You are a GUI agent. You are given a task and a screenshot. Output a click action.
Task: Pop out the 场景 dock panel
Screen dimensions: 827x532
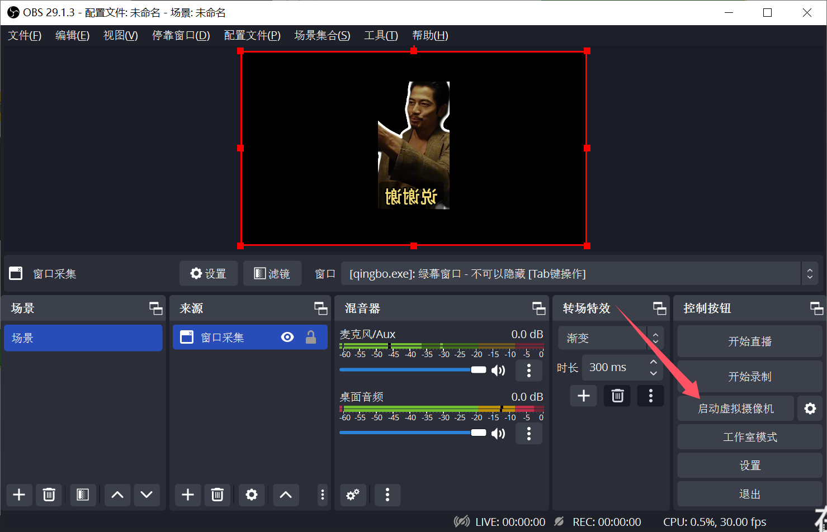[x=156, y=308]
